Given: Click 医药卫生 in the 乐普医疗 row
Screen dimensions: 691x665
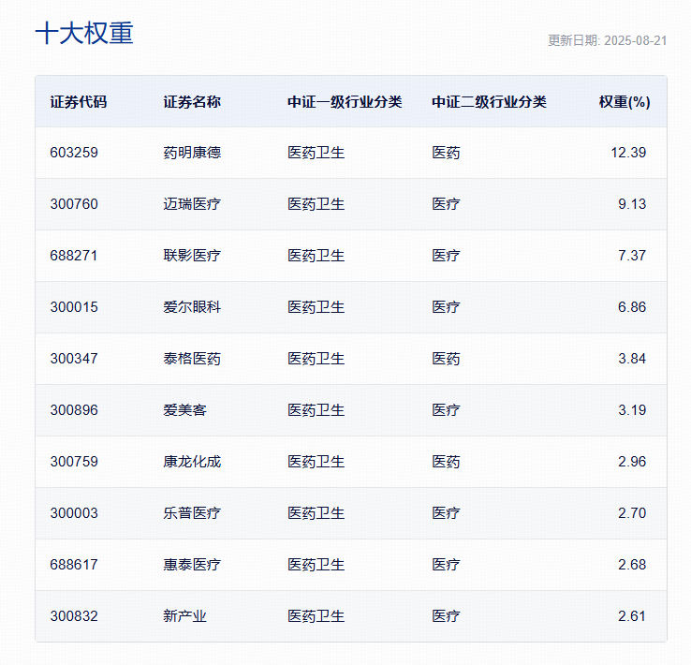Looking at the screenshot, I should [316, 513].
